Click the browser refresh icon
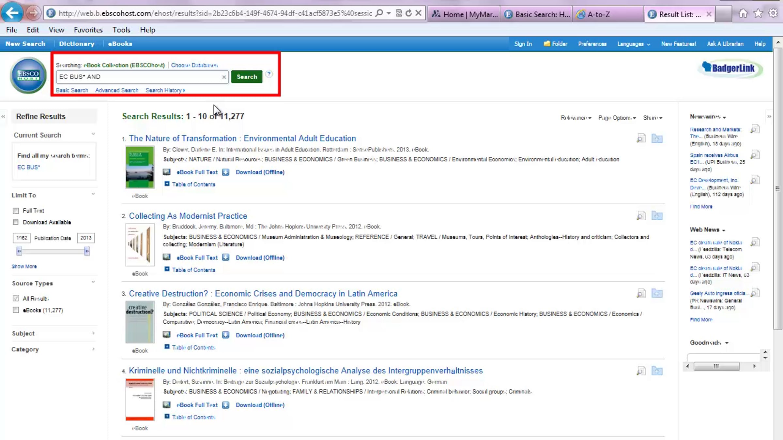The image size is (783, 440). coord(408,13)
